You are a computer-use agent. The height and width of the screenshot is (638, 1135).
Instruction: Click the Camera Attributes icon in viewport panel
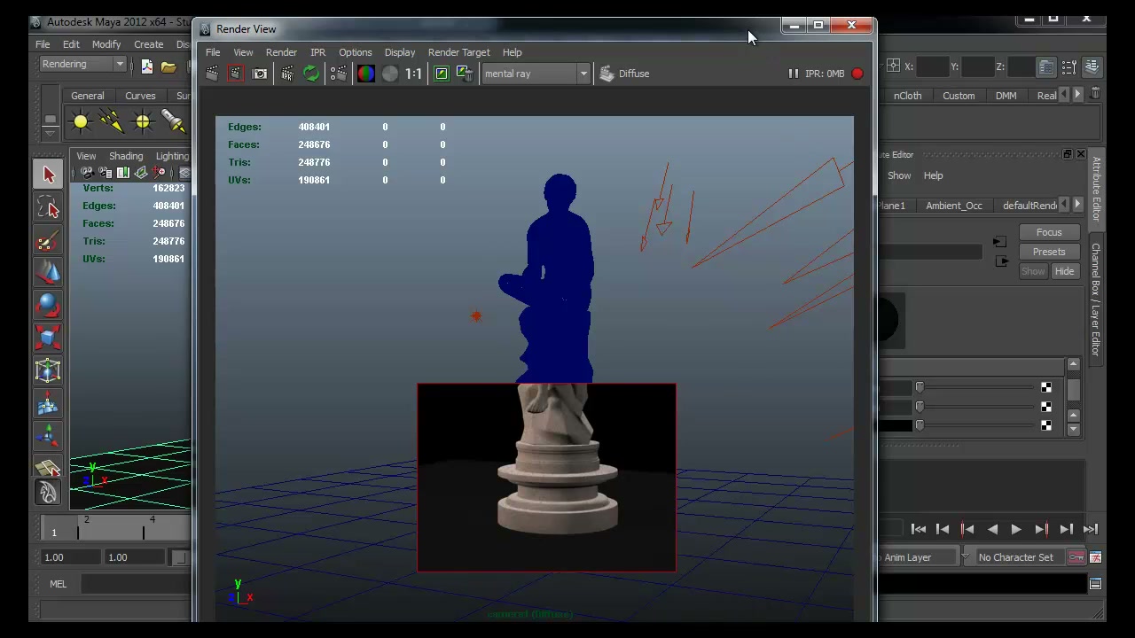tap(106, 173)
